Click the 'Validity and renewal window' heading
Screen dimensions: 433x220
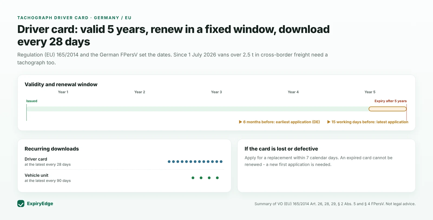[x=61, y=84]
